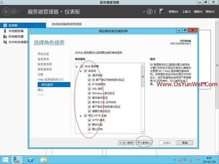This screenshot has width=219, height=164.
Task: Open the navigation history dropdown arrow
Action: pyautogui.click(x=19, y=12)
